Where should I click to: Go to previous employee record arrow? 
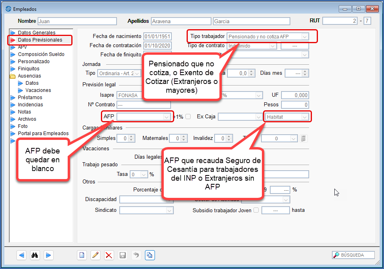[22, 255]
